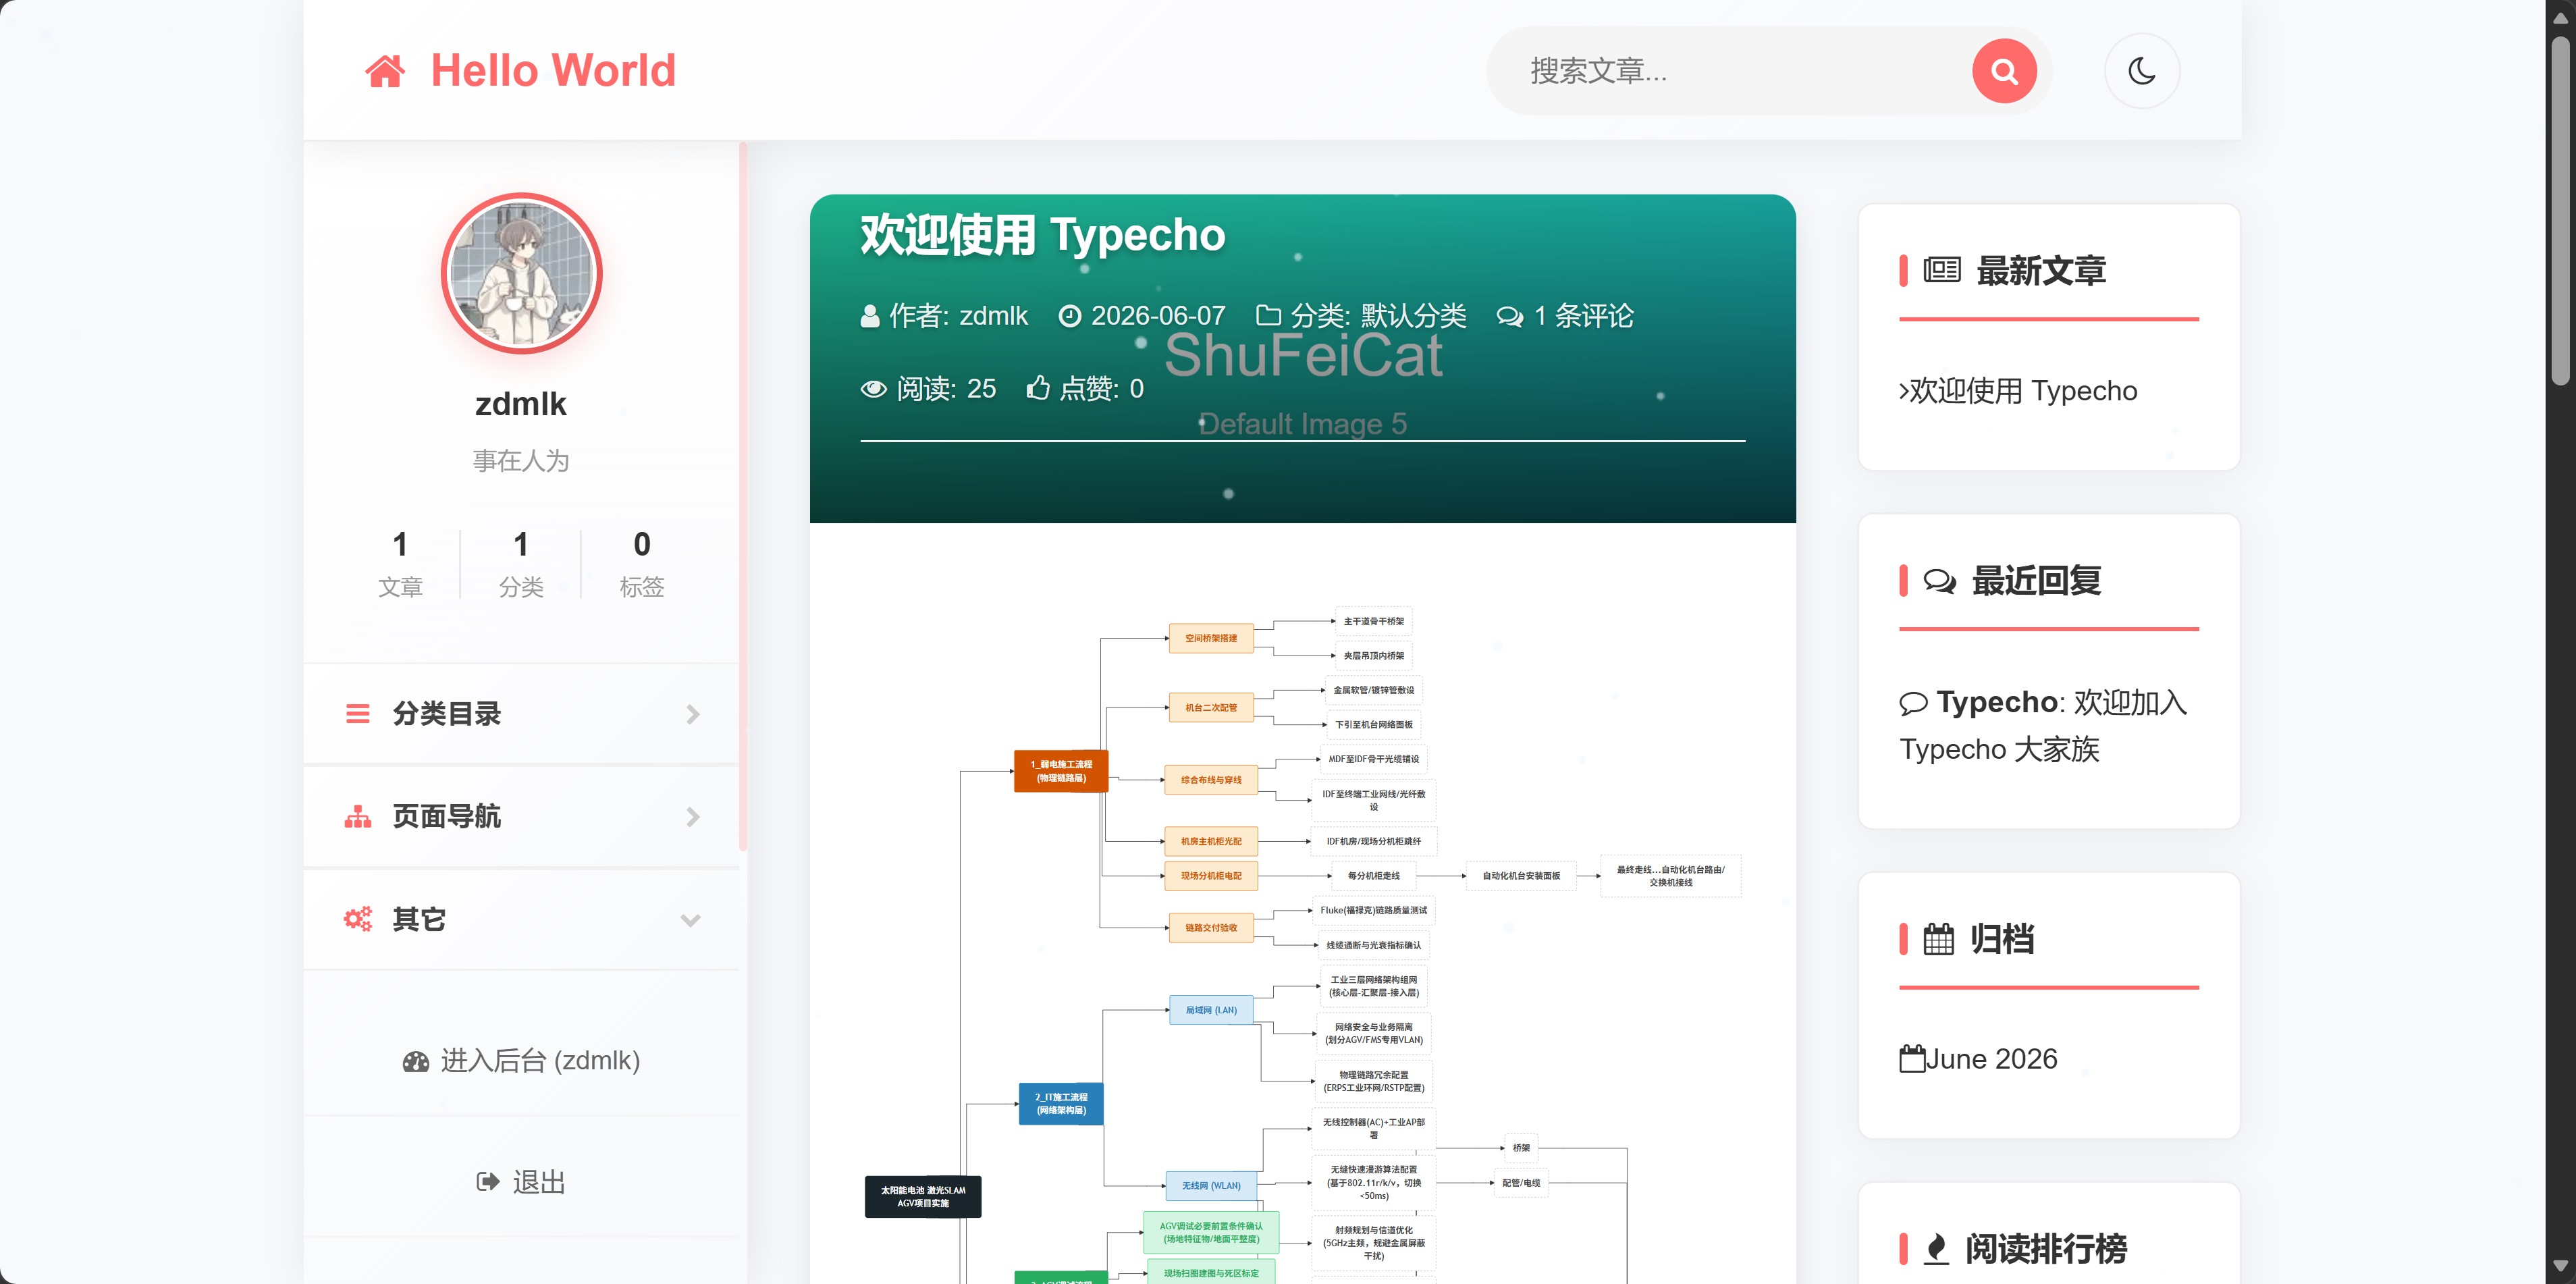Click the folder icon beside 分类
2576x1284 pixels.
click(1268, 316)
